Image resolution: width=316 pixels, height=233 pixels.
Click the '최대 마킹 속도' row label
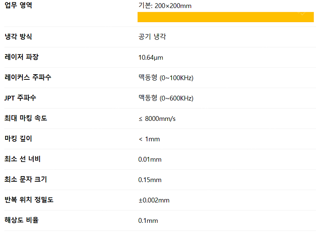click(x=26, y=118)
